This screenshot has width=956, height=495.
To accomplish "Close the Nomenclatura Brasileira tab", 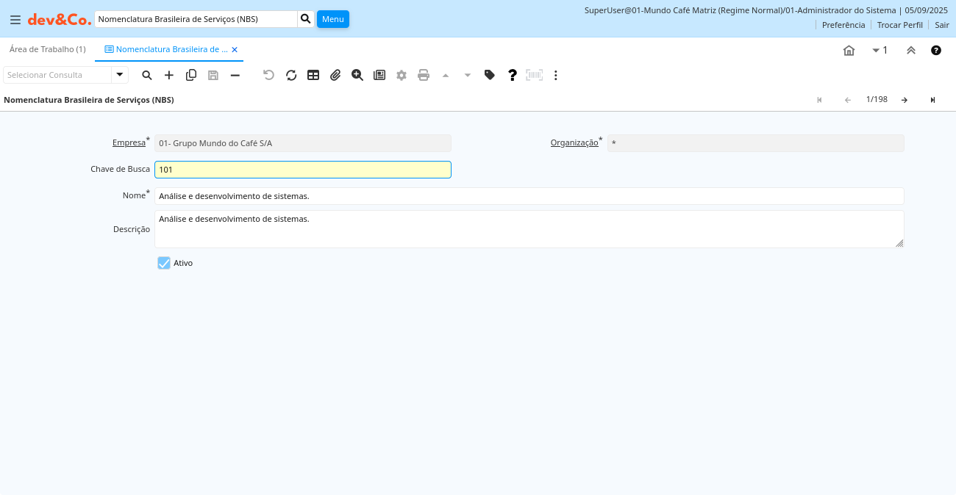I will coord(235,50).
